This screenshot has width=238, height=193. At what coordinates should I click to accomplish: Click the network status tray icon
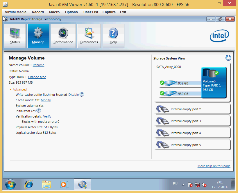(197, 185)
